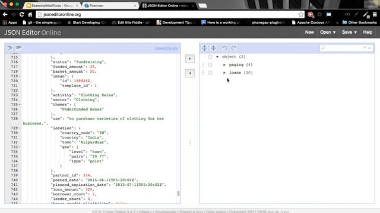This screenshot has width=380, height=213.
Task: Fold location object at line 729
Action: tap(20, 128)
